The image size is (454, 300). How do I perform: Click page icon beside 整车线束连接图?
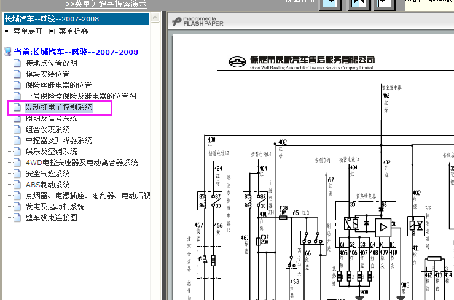pos(17,218)
